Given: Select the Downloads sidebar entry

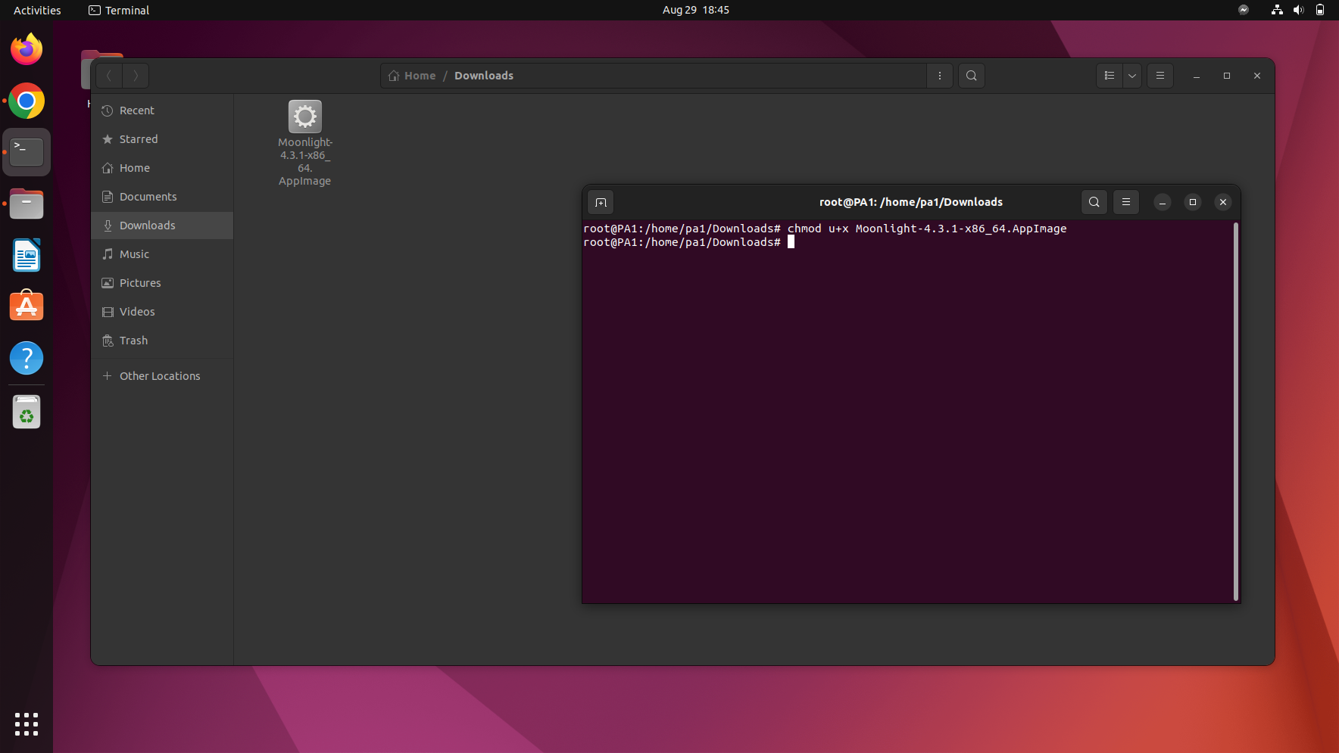Looking at the screenshot, I should click(148, 225).
